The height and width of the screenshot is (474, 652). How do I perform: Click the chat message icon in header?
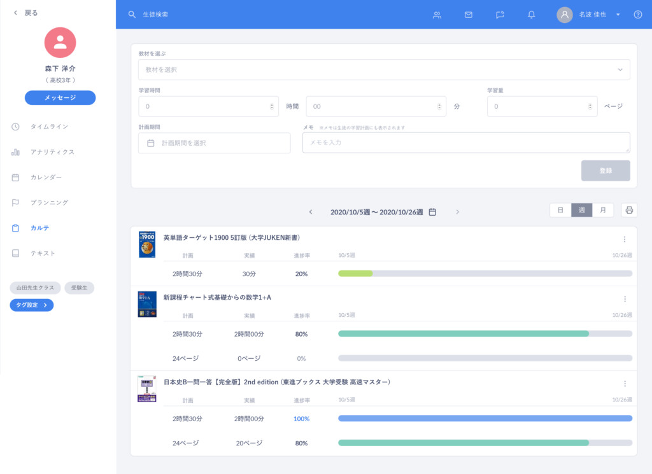tap(500, 15)
